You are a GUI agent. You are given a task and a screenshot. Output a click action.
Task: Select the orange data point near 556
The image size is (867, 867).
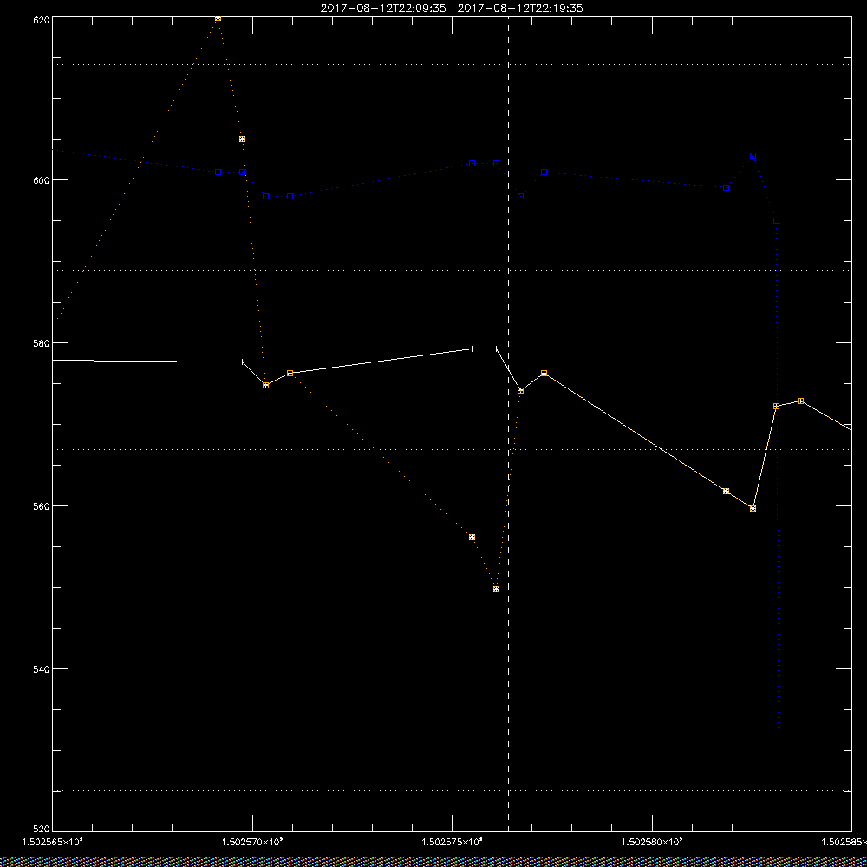472,538
